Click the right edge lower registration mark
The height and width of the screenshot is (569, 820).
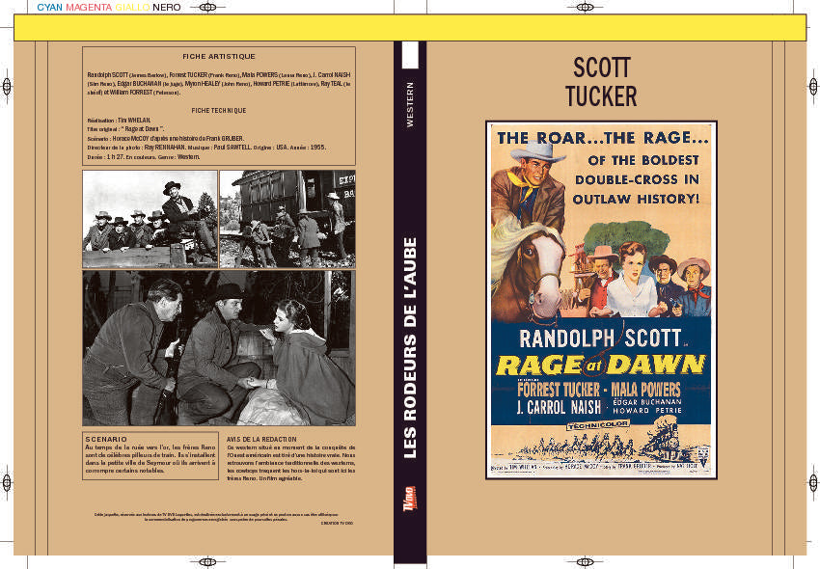click(x=813, y=482)
